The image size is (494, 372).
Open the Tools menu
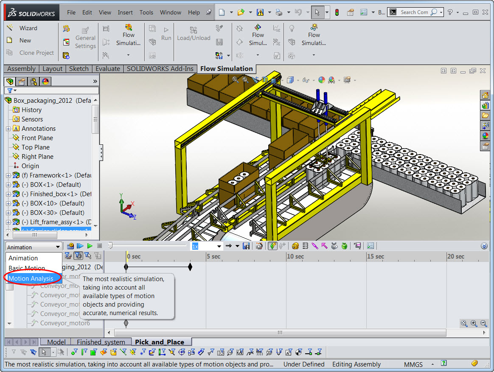(x=146, y=12)
